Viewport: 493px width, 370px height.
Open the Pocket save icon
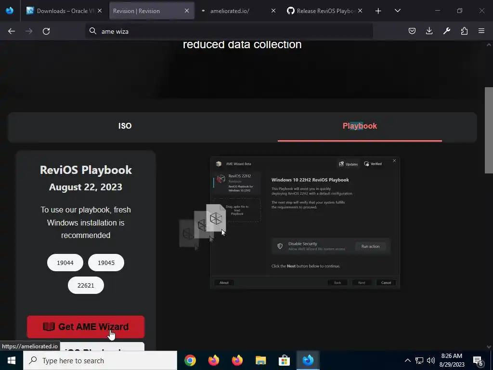tap(412, 31)
